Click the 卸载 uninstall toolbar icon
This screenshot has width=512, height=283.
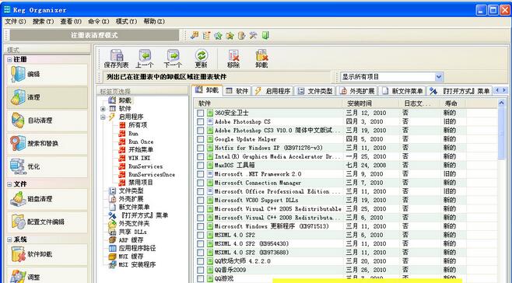pyautogui.click(x=261, y=58)
